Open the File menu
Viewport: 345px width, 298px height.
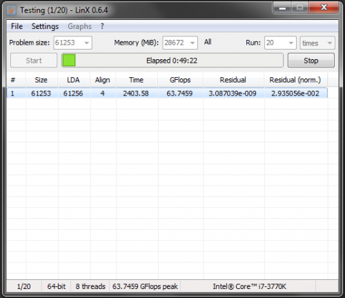pos(17,26)
